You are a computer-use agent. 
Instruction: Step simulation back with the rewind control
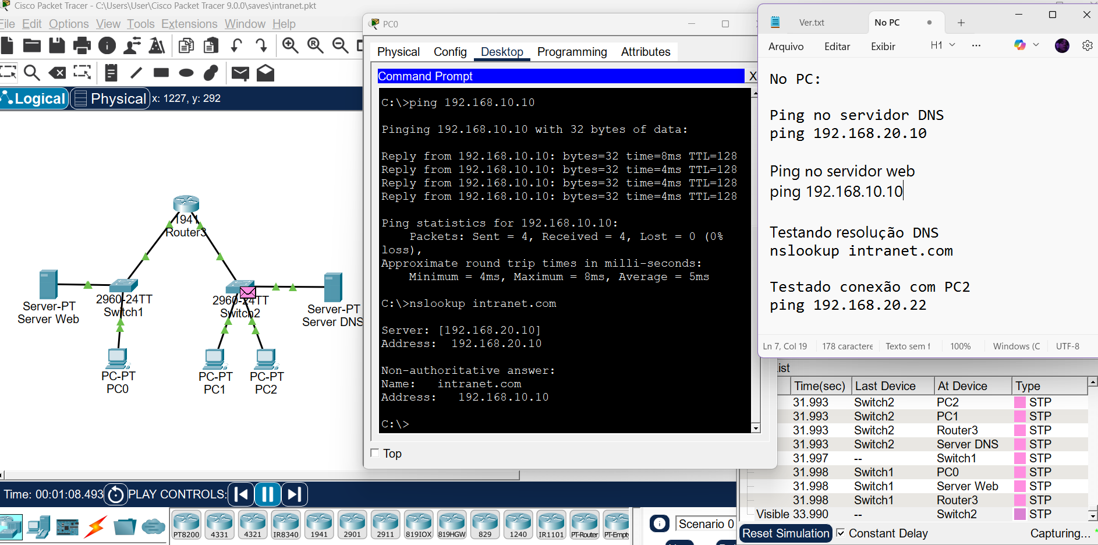coord(241,494)
